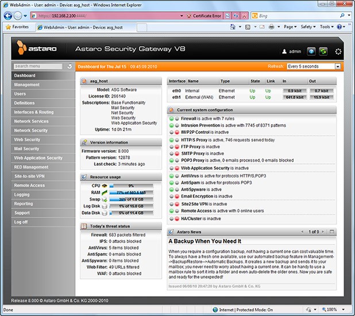Click the Swap usage bar

click(x=131, y=199)
